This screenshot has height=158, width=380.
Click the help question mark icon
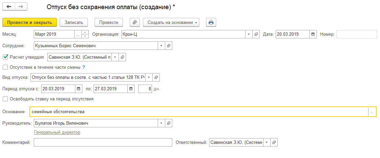[84, 67]
